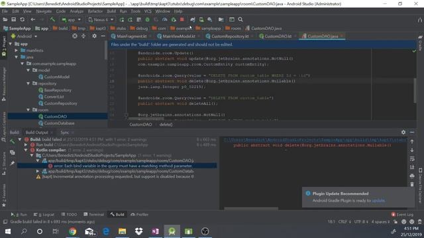Open the AVD Manager icon
The width and height of the screenshot is (424, 238).
(x=201, y=19)
